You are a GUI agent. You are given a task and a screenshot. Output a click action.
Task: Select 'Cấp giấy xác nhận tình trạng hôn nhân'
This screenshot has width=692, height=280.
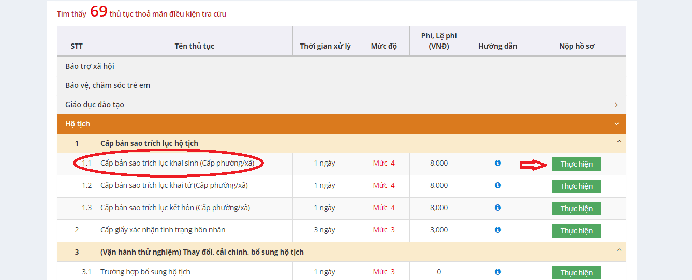[163, 230]
